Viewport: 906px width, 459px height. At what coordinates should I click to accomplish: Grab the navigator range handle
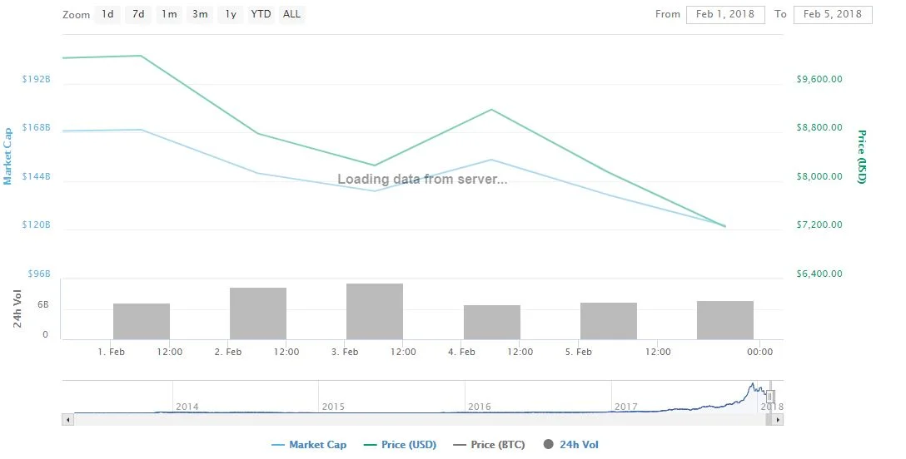point(769,397)
